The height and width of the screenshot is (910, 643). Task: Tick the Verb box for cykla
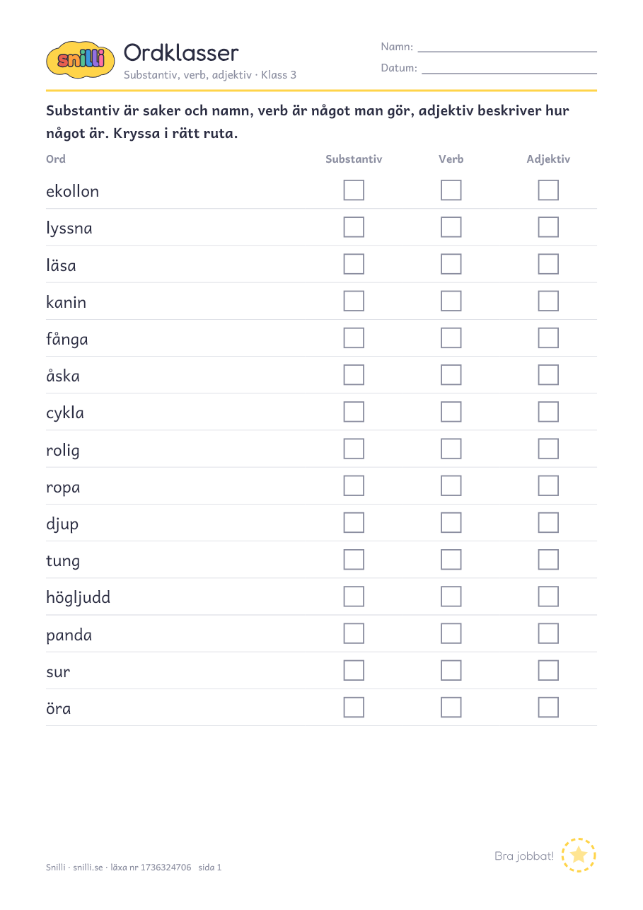pyautogui.click(x=451, y=412)
